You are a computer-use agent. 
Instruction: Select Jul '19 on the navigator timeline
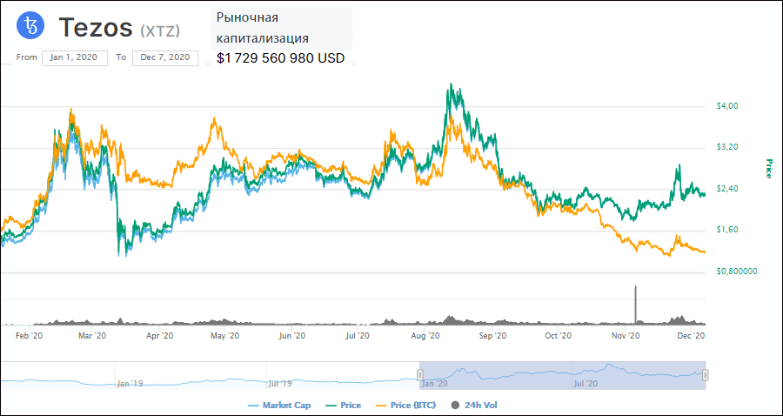point(279,383)
